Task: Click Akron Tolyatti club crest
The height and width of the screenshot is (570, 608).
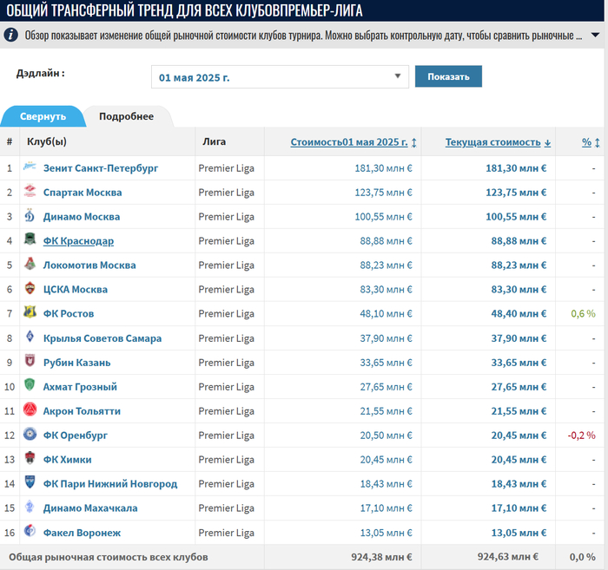Action: tap(30, 409)
